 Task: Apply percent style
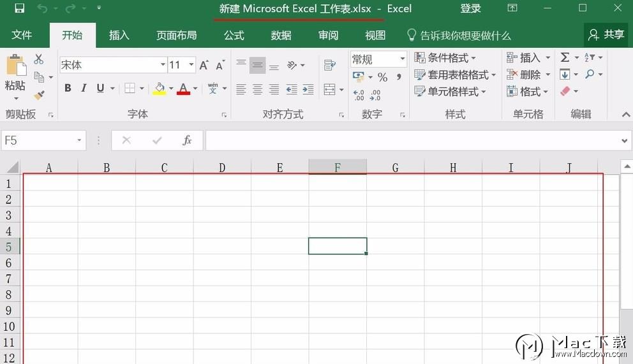382,76
